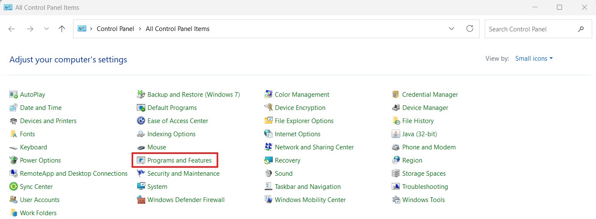Image resolution: width=596 pixels, height=219 pixels.
Task: Expand the address bar history dropdown
Action: click(x=452, y=29)
